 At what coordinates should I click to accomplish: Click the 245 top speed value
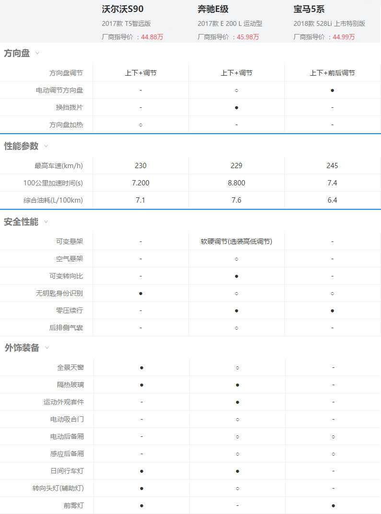332,166
